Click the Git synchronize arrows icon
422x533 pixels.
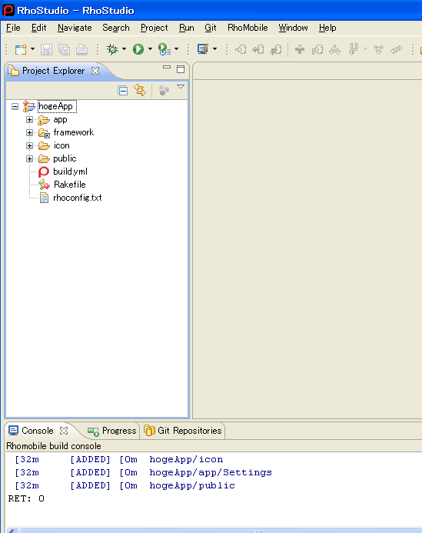coord(396,50)
